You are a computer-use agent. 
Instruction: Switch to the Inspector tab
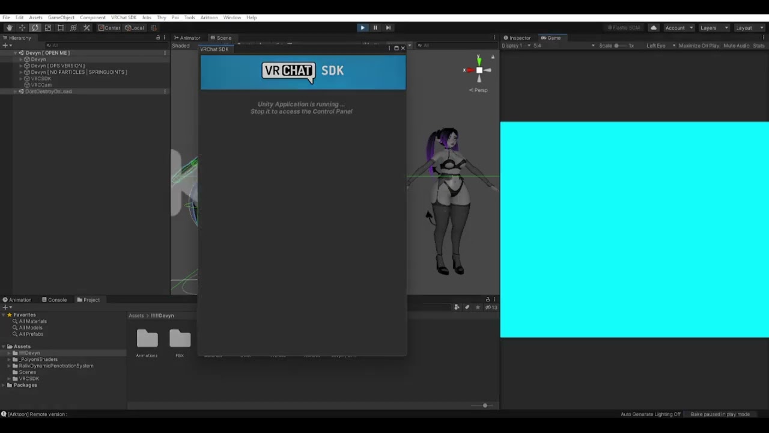pyautogui.click(x=517, y=38)
